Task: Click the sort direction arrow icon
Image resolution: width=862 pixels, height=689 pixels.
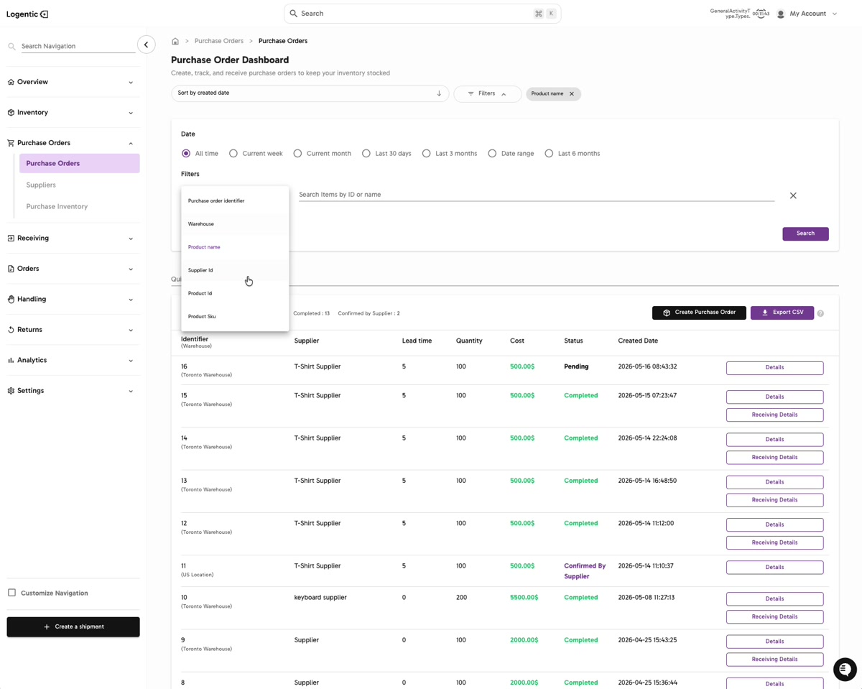Action: point(439,93)
